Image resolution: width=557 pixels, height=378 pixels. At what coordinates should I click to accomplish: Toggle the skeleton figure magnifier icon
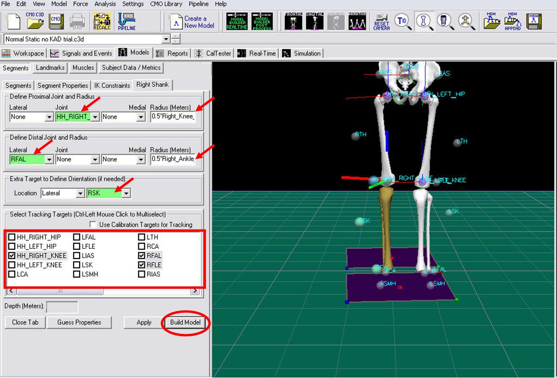[x=466, y=22]
